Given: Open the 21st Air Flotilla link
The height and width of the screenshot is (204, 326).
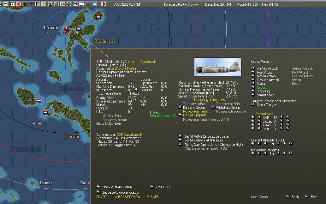Looking at the screenshot, I should coord(125,69).
